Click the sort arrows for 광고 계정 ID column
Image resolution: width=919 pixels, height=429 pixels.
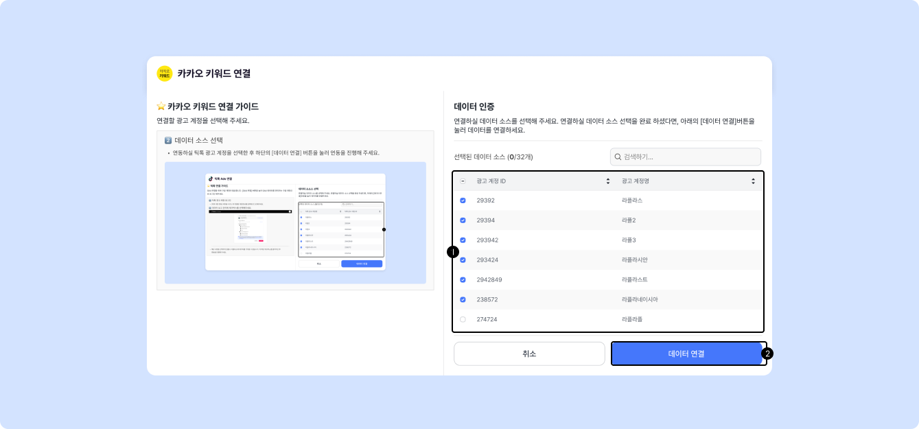point(607,181)
